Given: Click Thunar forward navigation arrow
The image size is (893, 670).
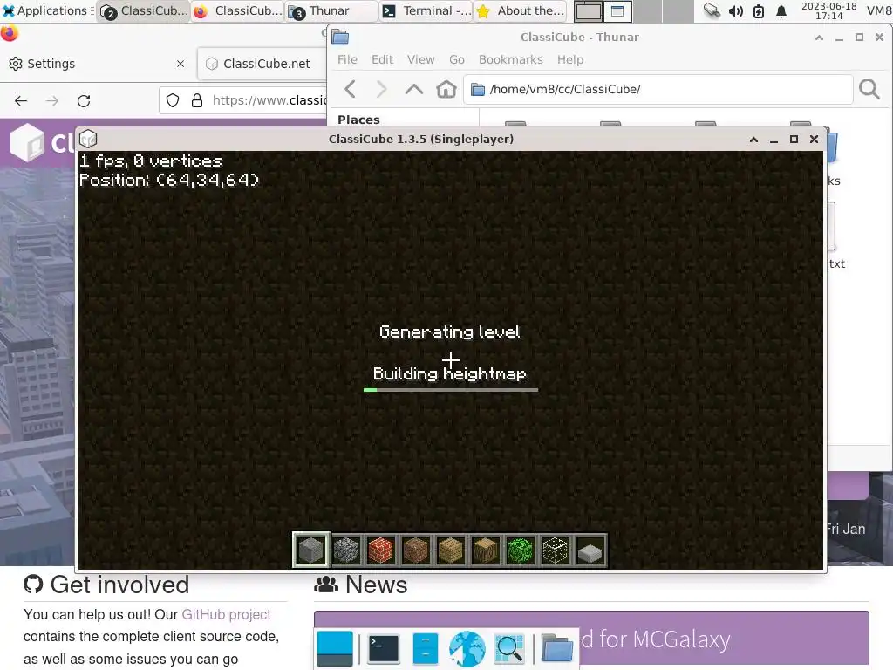Looking at the screenshot, I should (x=382, y=89).
